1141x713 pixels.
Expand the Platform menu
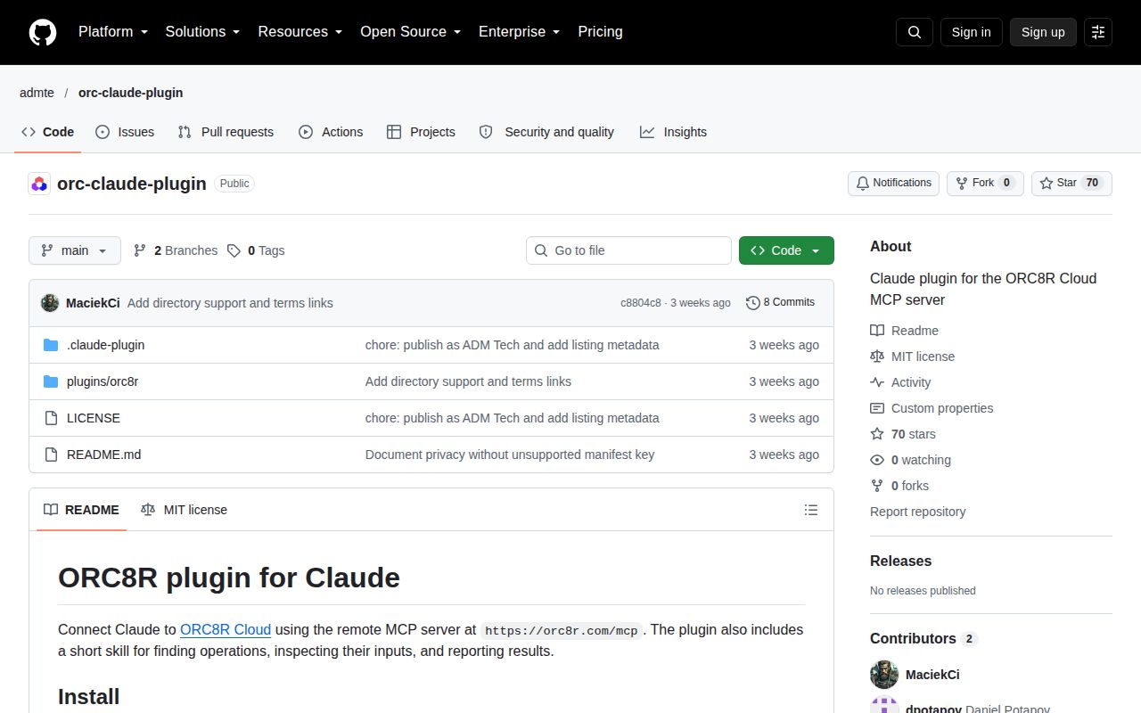pyautogui.click(x=113, y=31)
